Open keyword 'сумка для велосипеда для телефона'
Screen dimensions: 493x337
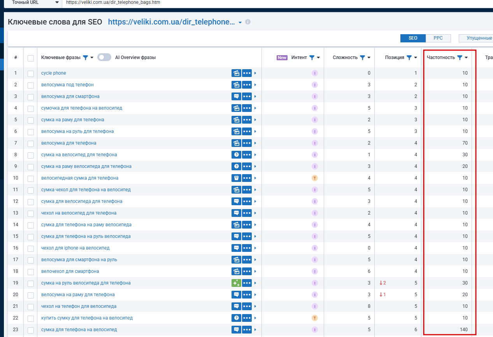(82, 201)
